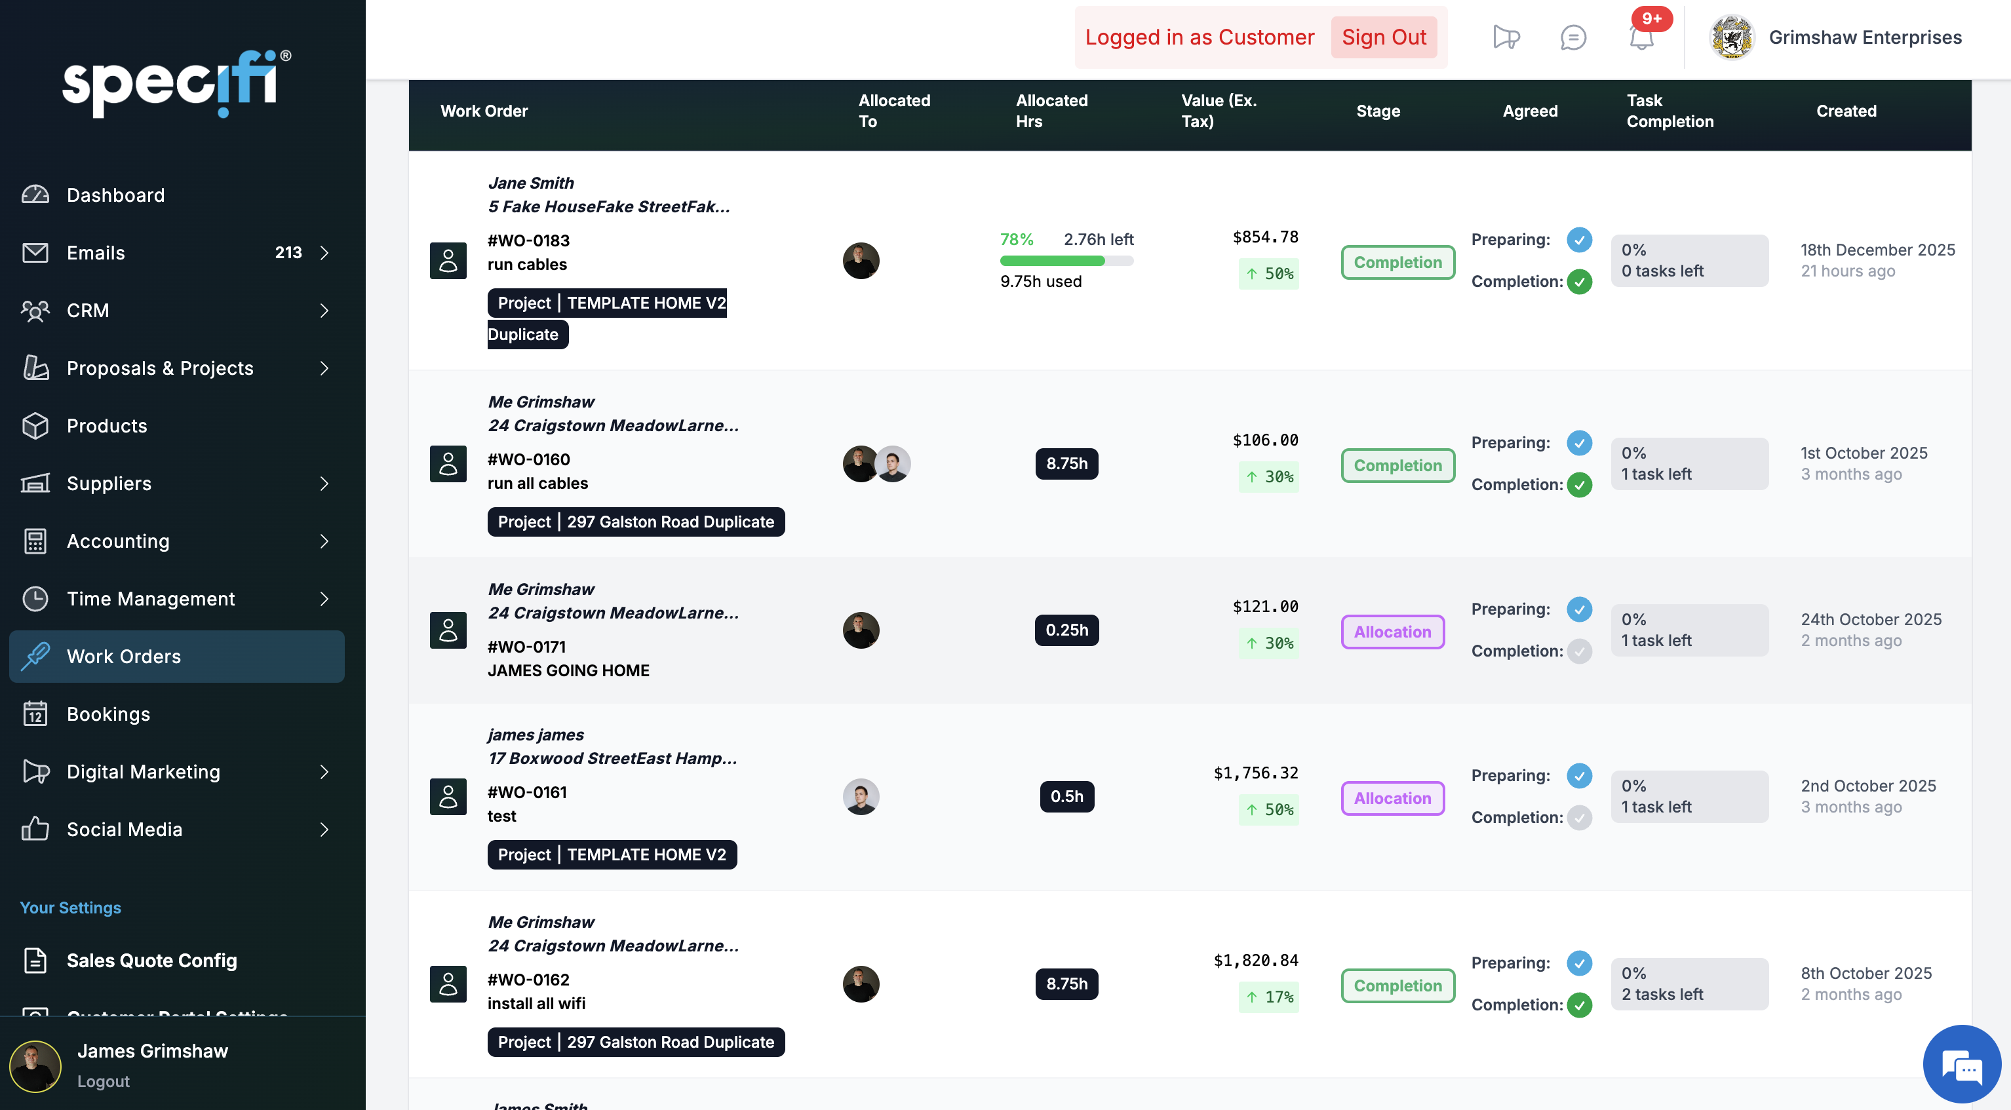
Task: Click the customer icon for WO-0183
Action: coord(448,261)
